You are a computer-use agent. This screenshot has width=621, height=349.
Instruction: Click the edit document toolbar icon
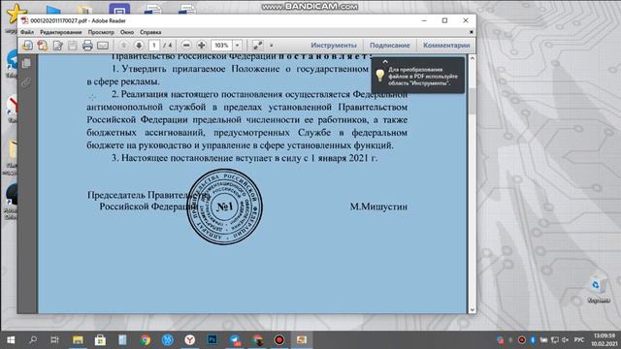[x=58, y=46]
